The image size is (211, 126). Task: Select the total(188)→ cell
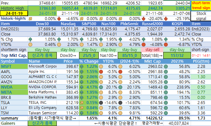pyautogui.click(x=152, y=55)
